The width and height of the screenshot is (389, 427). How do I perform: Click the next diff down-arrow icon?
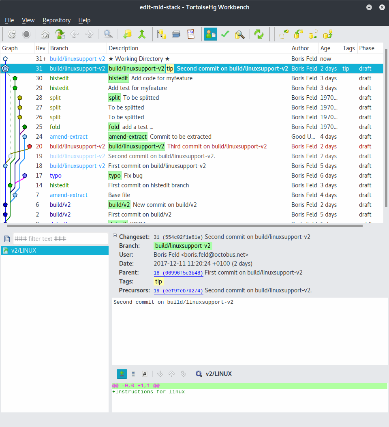pos(160,374)
